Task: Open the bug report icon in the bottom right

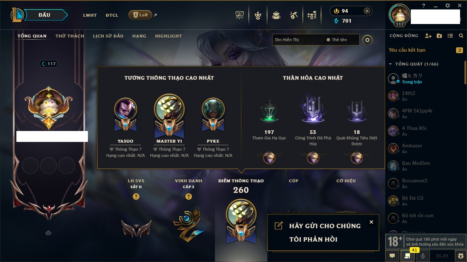Action: [461, 256]
